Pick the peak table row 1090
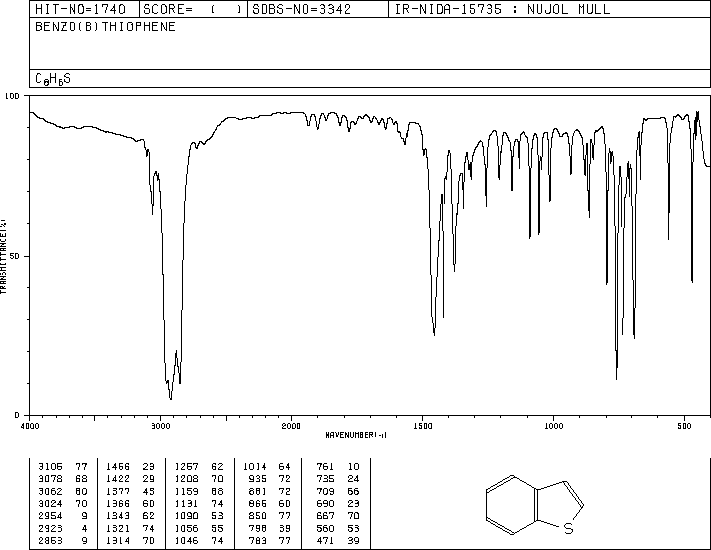 pos(199,516)
